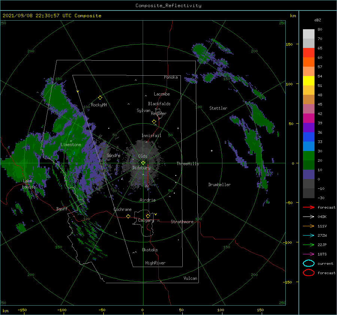Viewport: 337px width, 315px height.
Task: Click the Sylvan label
Action: coord(143,110)
